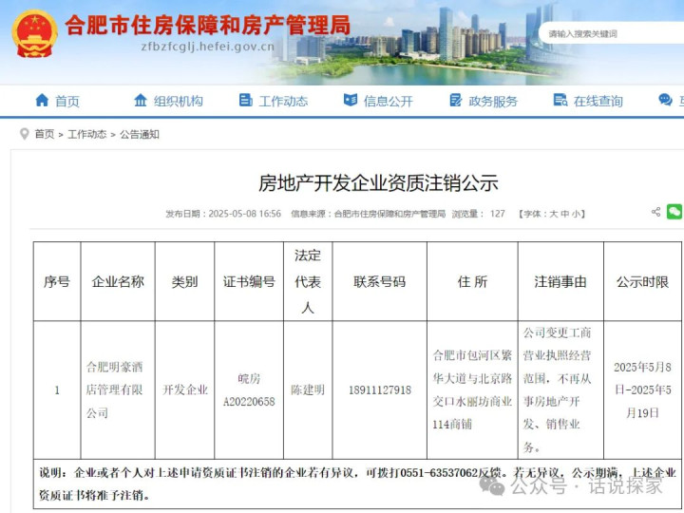
Task: Click the green WeChat share icon
Action: [x=674, y=212]
